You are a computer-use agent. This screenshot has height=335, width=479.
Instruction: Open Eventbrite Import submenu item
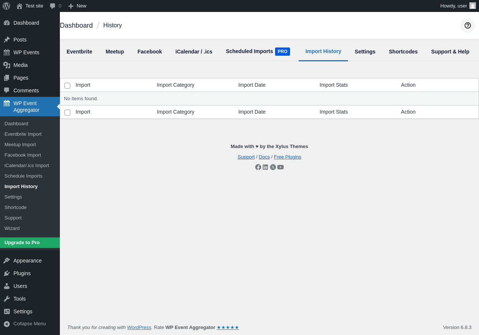(30, 134)
